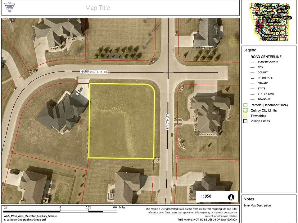The image size is (298, 223).
Task: Click the Village Limits legend label
Action: (260, 121)
